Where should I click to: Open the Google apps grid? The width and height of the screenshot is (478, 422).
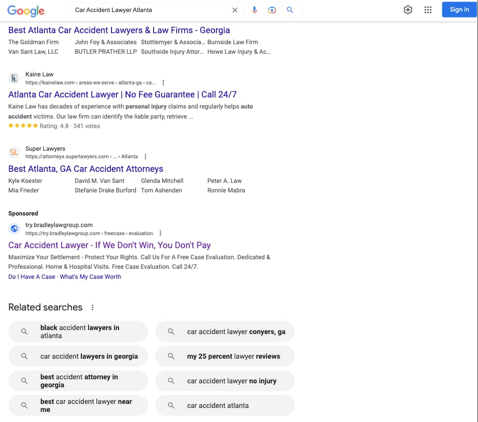tap(428, 10)
